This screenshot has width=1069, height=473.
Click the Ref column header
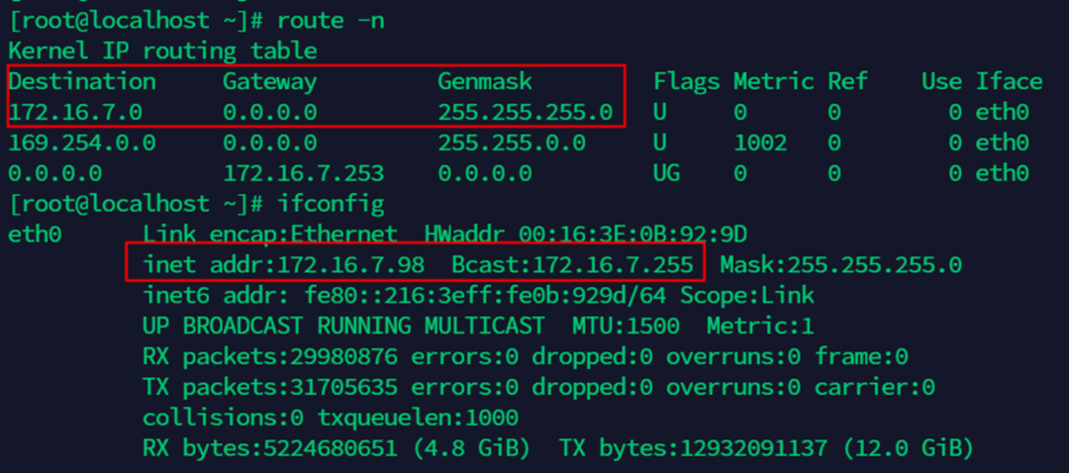pos(847,82)
